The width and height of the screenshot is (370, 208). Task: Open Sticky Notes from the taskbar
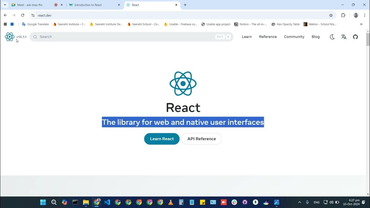coord(202,202)
